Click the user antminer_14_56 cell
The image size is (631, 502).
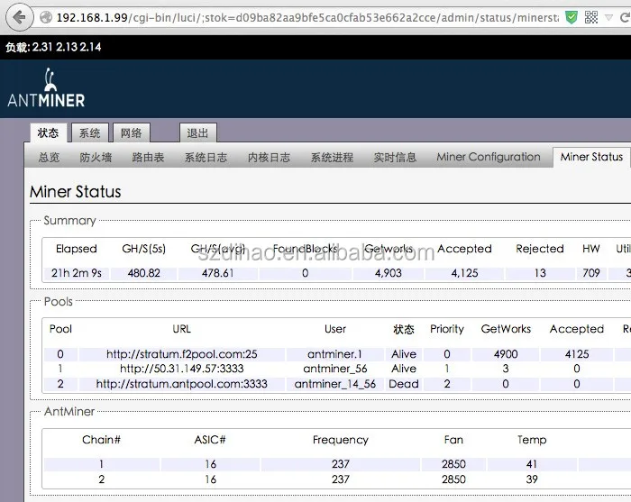click(x=335, y=384)
